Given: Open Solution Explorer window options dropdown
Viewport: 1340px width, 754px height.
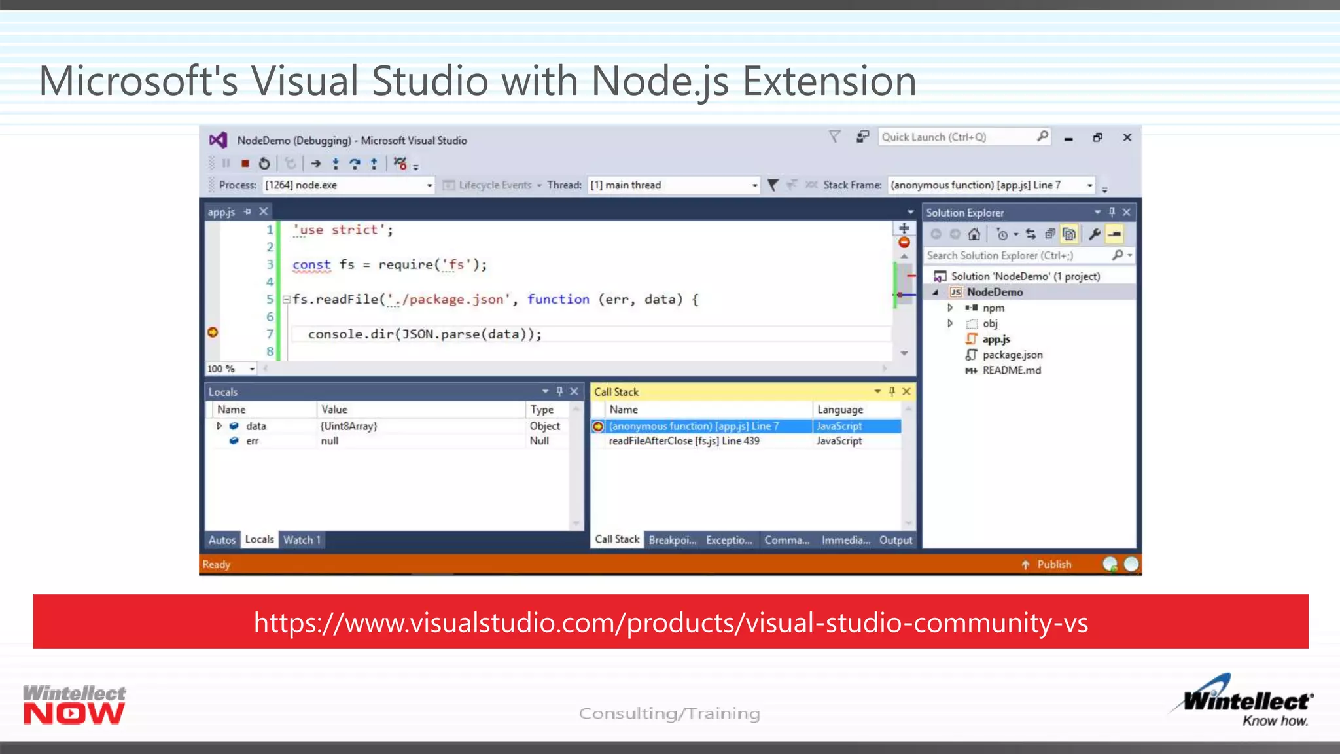Looking at the screenshot, I should click(1097, 213).
